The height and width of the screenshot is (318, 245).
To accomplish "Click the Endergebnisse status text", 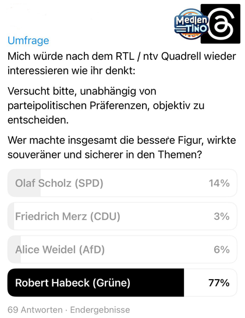I will pyautogui.click(x=100, y=310).
